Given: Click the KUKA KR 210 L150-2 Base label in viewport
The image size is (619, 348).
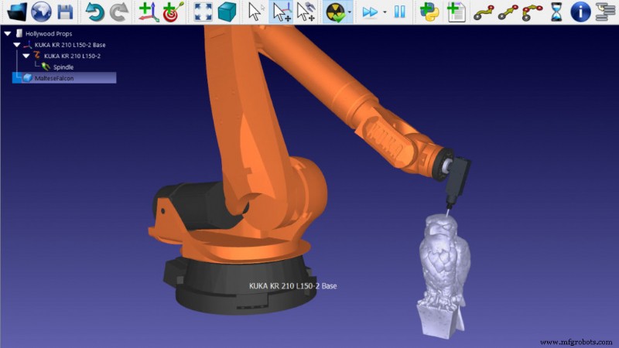Looking at the screenshot, I should [x=293, y=286].
